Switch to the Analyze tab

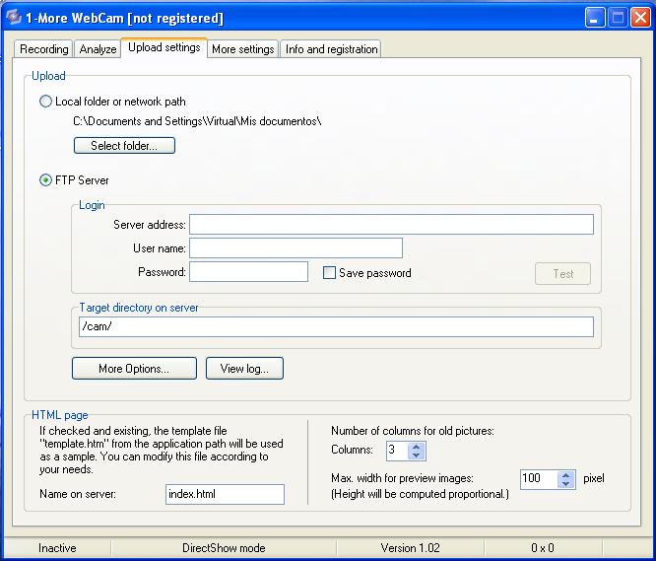(98, 49)
